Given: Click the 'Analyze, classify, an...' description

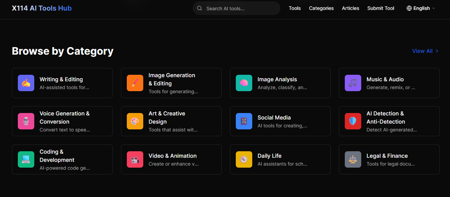Looking at the screenshot, I should 282,87.
